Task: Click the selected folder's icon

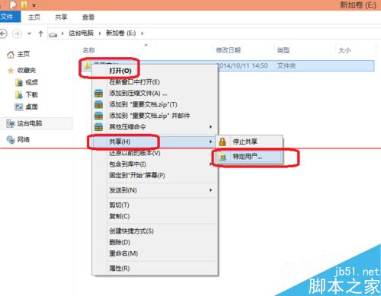Action: [87, 65]
